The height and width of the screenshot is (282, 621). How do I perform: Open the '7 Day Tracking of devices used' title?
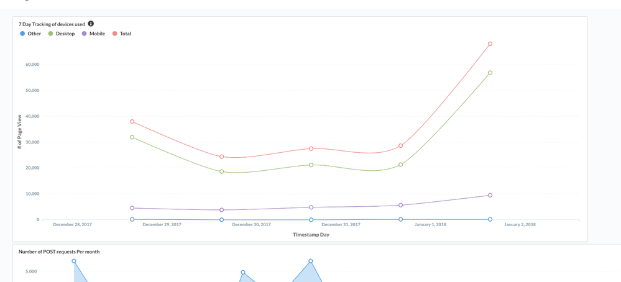coord(52,24)
